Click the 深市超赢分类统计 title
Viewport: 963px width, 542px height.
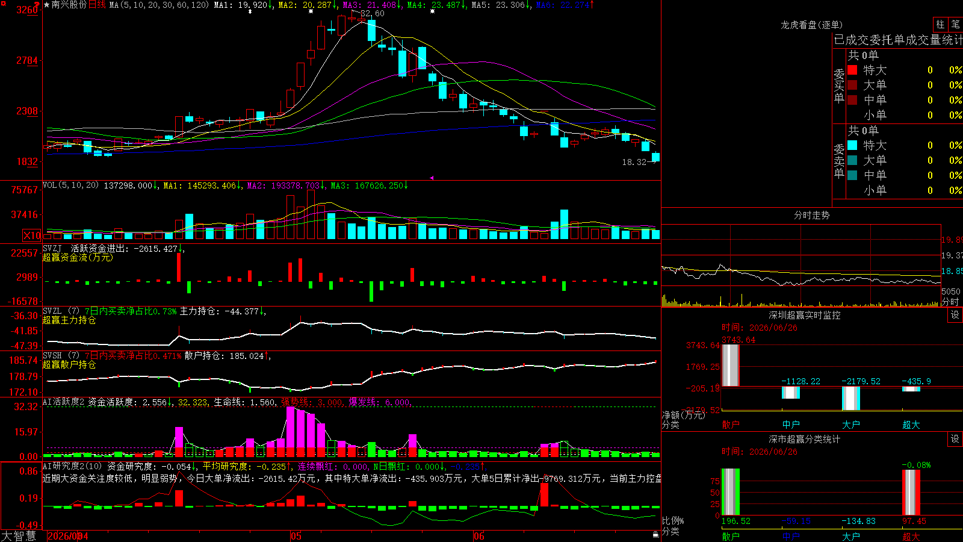point(805,439)
